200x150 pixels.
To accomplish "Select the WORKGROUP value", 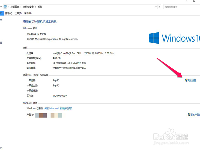I will (x=60, y=96).
